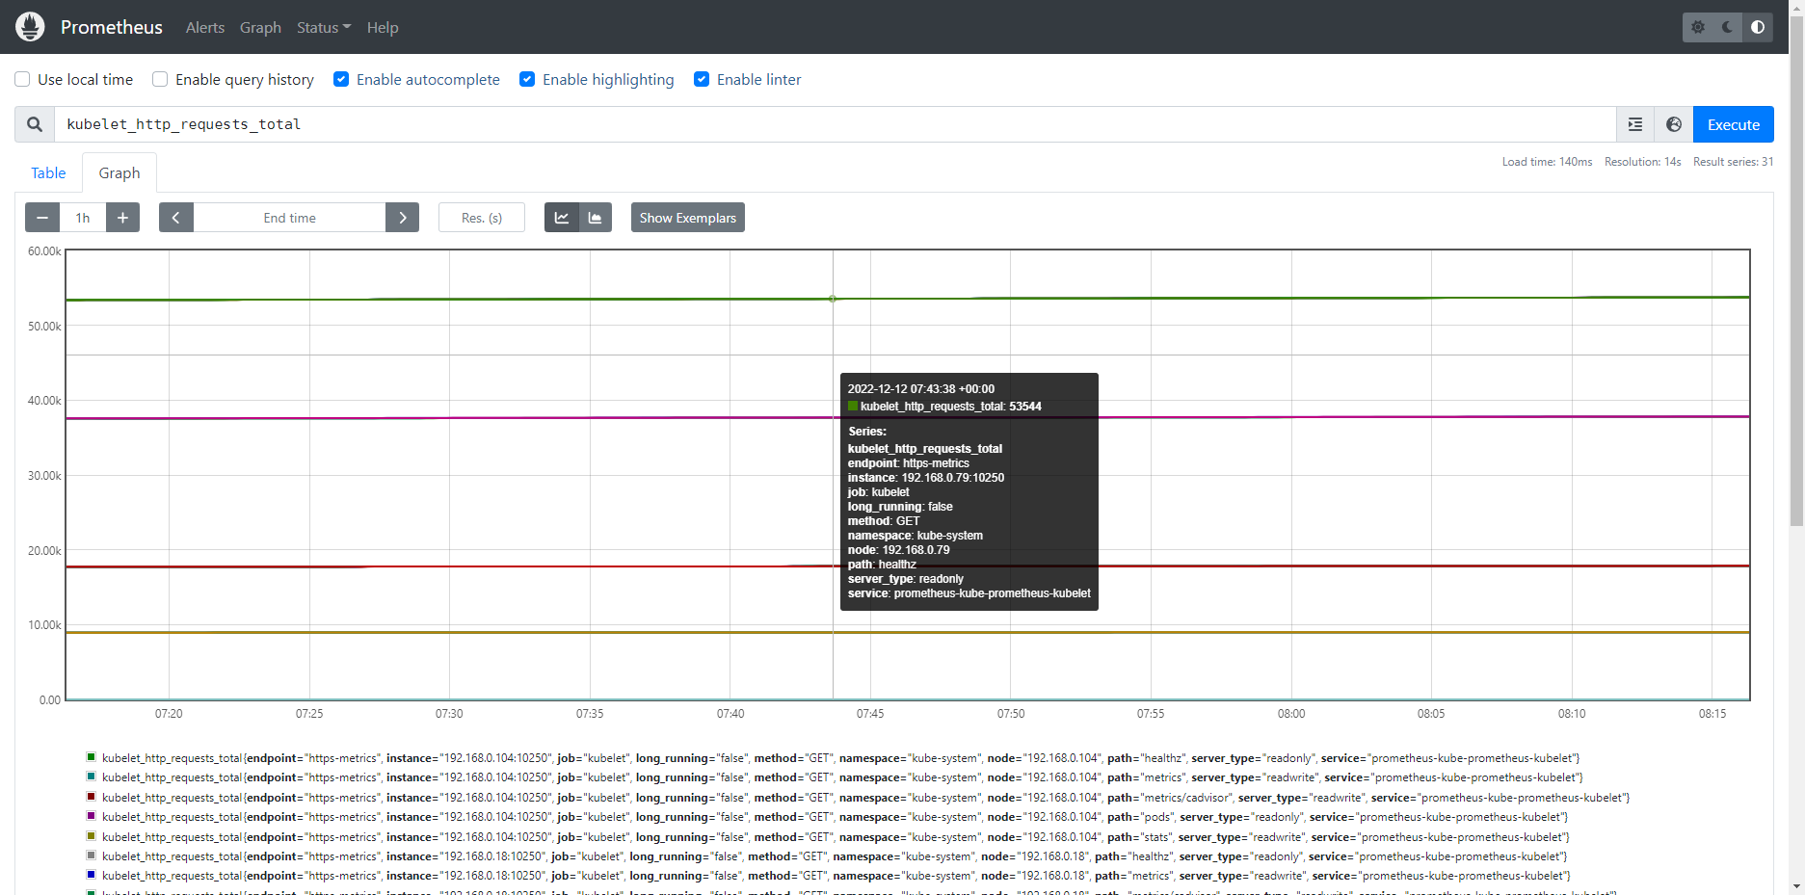Viewport: 1805px width, 895px height.
Task: Disable the autocomplete checkbox
Action: (x=341, y=79)
